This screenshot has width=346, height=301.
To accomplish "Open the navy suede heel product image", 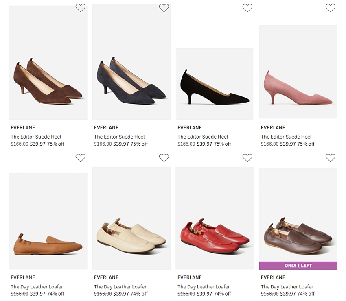I will tap(131, 62).
